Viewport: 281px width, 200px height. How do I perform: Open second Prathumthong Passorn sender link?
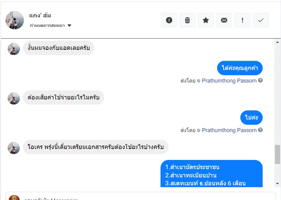pyautogui.click(x=229, y=130)
